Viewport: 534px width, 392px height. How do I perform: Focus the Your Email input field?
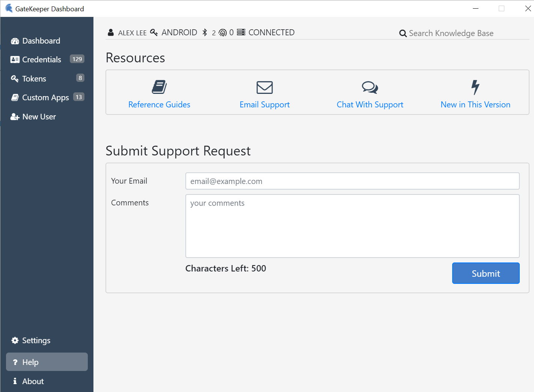[x=352, y=181]
